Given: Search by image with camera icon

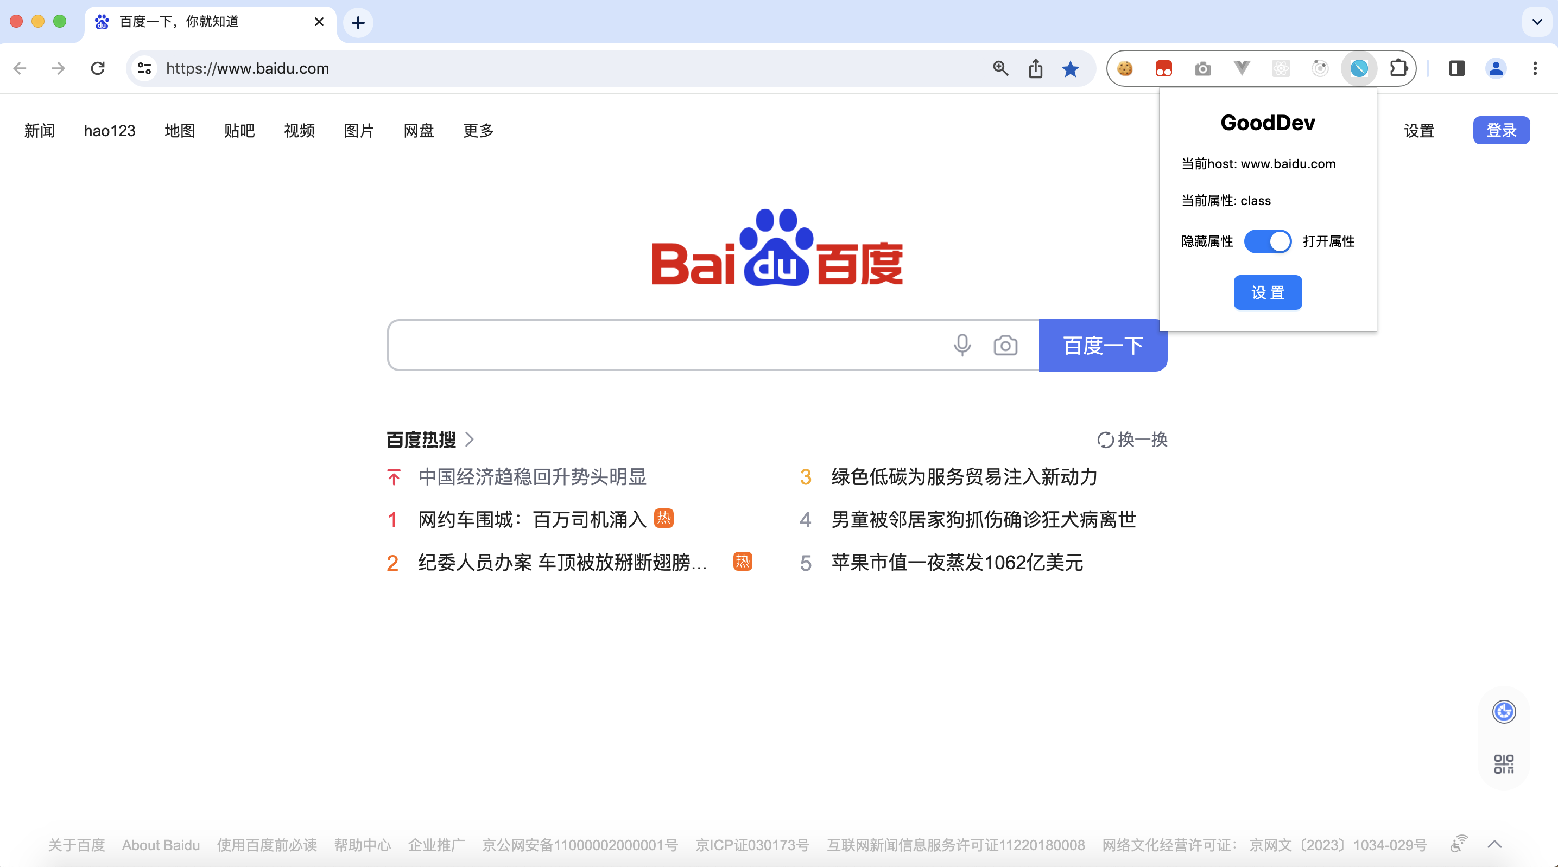Looking at the screenshot, I should (1005, 345).
